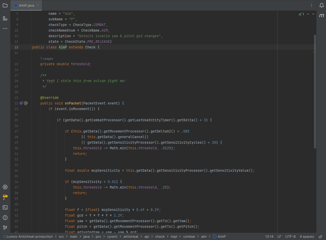326x240 pixels.
Task: Select the AimP.java editor tab
Action: (x=26, y=5)
